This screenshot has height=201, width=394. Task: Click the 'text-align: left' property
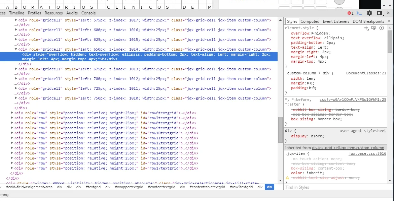(310, 47)
